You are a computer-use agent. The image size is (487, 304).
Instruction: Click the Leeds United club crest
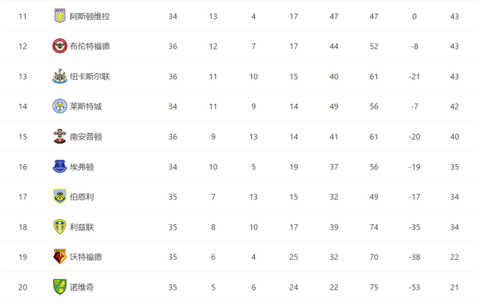(x=59, y=227)
